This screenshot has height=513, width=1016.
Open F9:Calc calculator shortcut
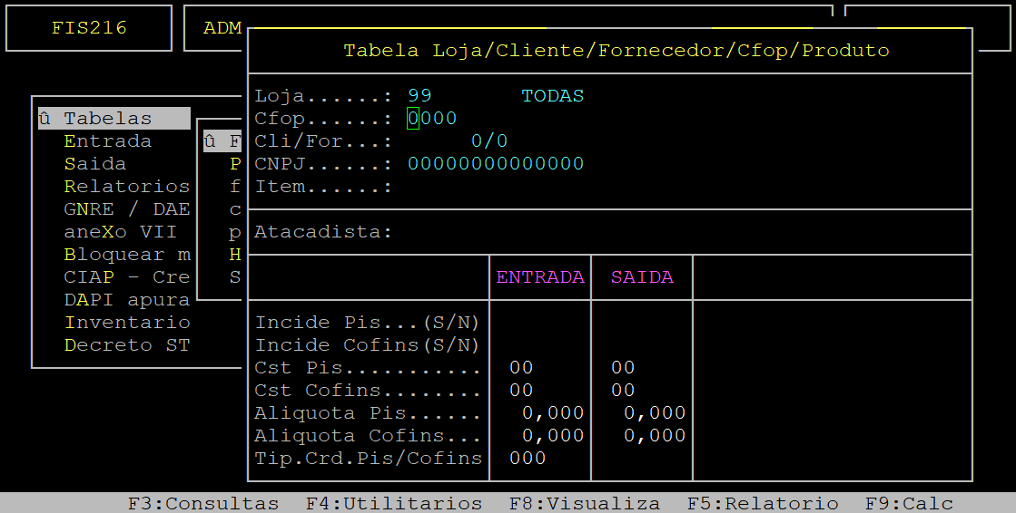pyautogui.click(x=909, y=503)
